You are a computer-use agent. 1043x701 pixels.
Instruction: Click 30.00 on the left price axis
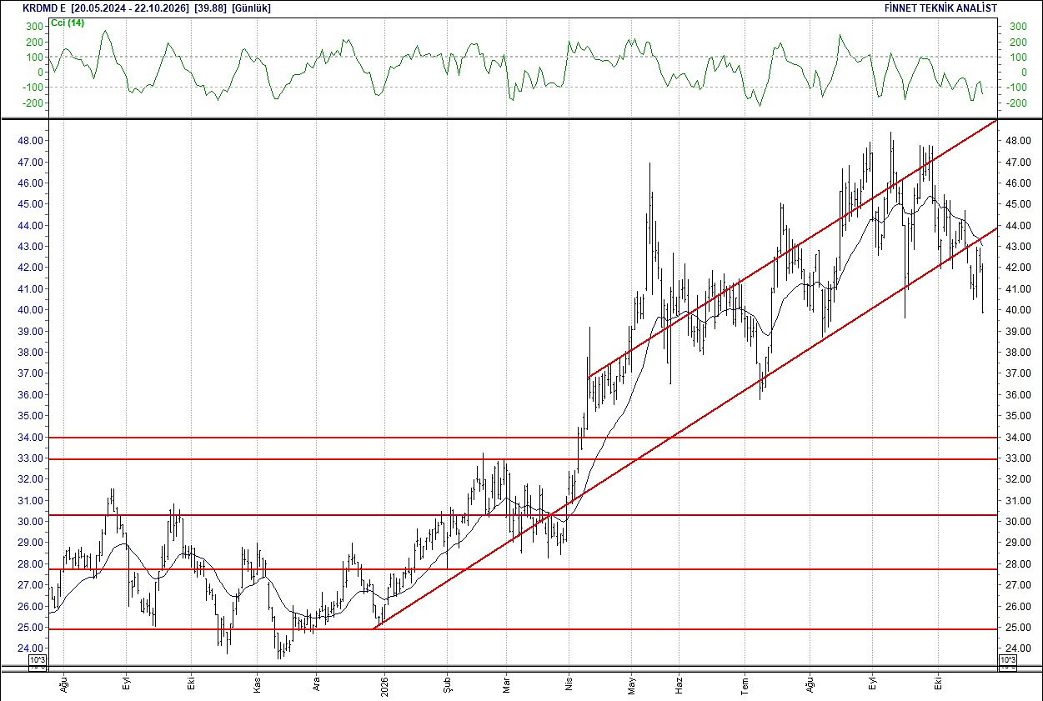30,522
